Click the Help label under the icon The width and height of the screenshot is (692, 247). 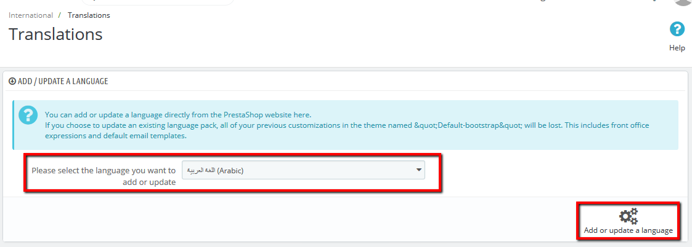tap(677, 48)
